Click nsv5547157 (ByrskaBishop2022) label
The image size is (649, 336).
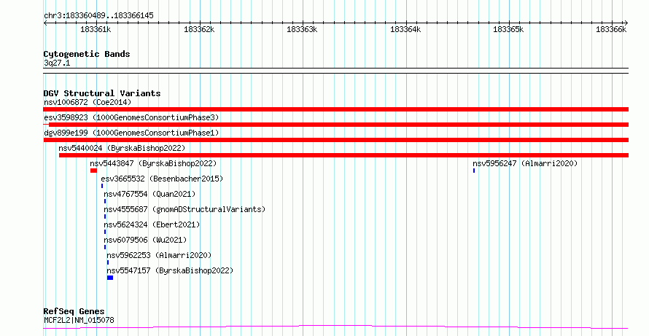[x=170, y=270]
